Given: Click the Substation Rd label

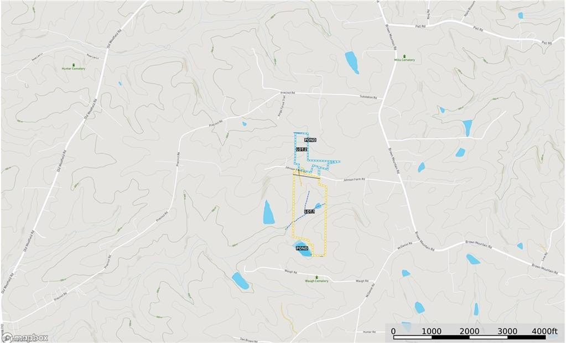Looking at the screenshot, I should point(368,97).
